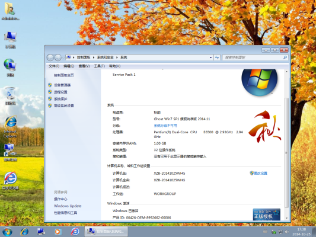316x237 pixels.
Task: Open 设备管理器 from the sidebar
Action: tap(62, 85)
